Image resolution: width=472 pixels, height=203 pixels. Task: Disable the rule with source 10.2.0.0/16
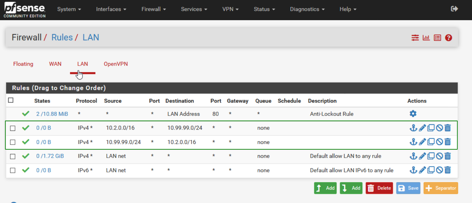coord(439,128)
